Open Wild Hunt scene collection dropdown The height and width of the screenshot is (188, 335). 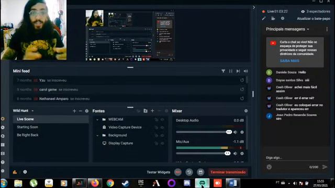pos(32,111)
